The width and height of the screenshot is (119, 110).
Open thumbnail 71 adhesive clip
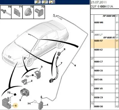(17, 12)
